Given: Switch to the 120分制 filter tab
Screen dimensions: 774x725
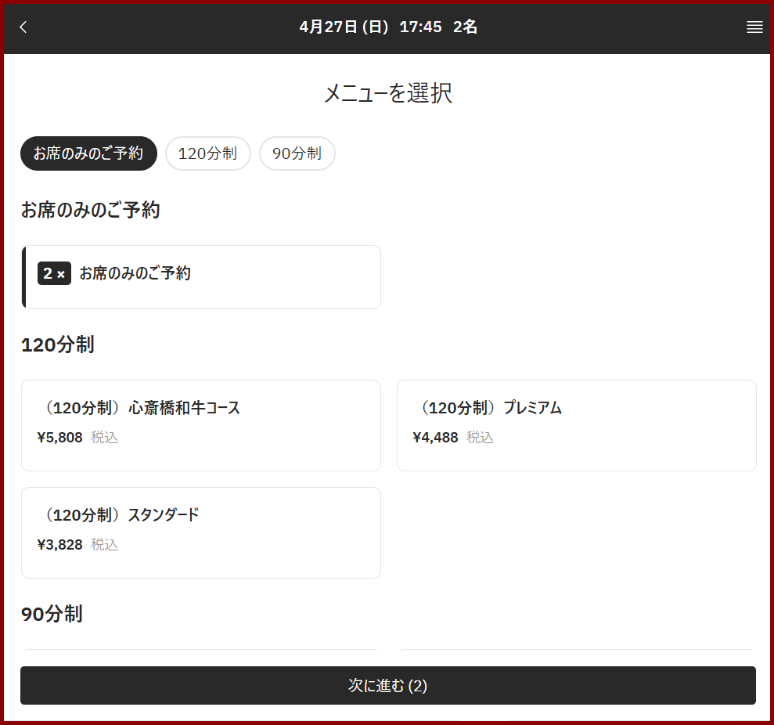Looking at the screenshot, I should [208, 153].
